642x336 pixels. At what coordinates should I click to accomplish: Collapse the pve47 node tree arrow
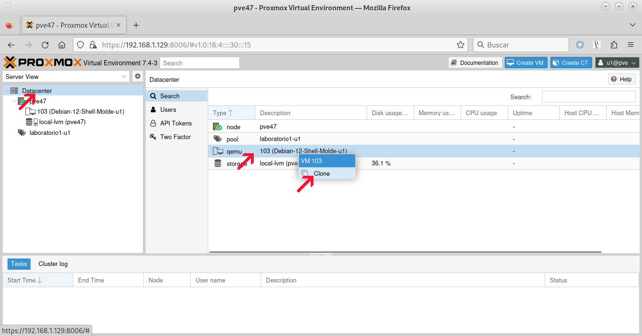(x=15, y=101)
